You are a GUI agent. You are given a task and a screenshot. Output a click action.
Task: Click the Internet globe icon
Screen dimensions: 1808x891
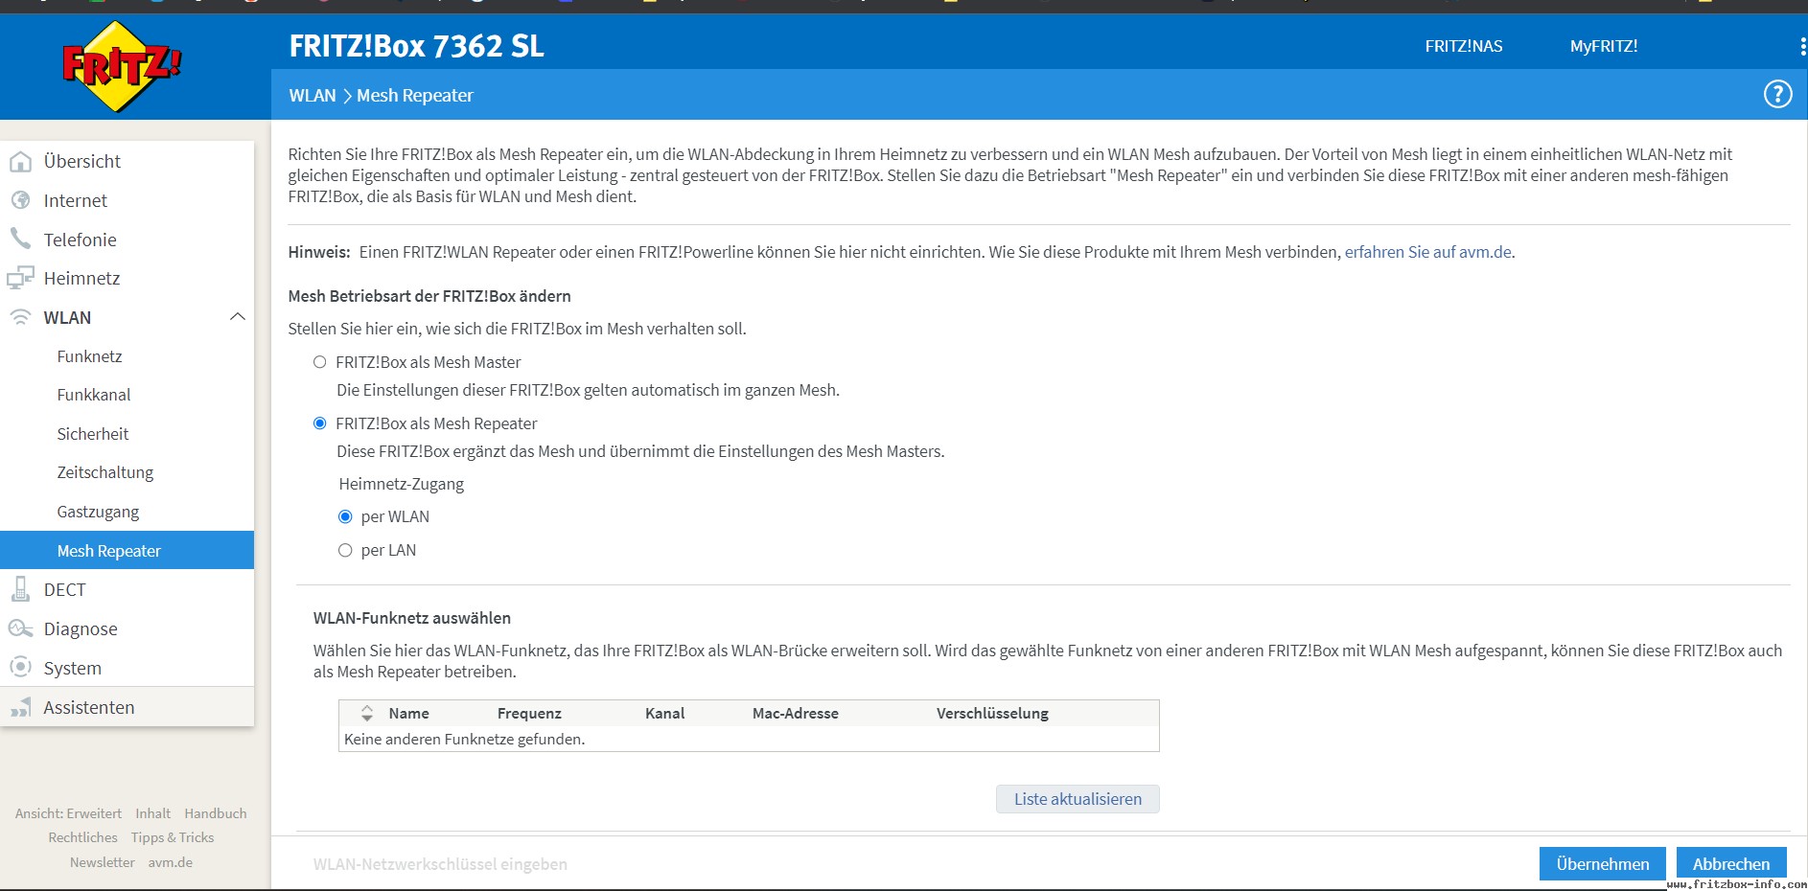point(20,200)
